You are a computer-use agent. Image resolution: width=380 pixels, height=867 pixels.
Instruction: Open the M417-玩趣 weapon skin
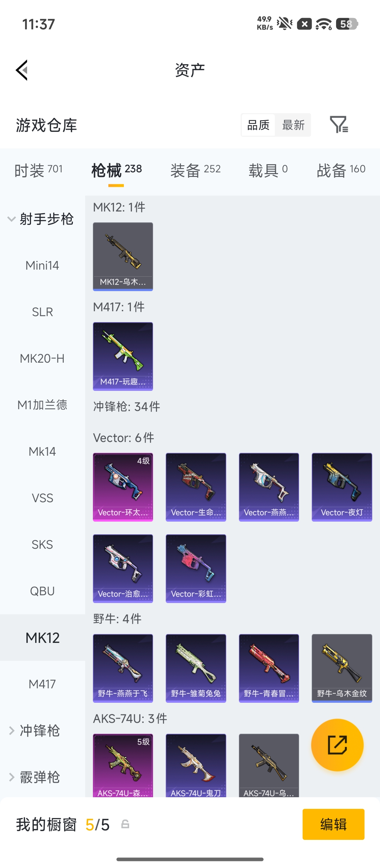coord(123,356)
